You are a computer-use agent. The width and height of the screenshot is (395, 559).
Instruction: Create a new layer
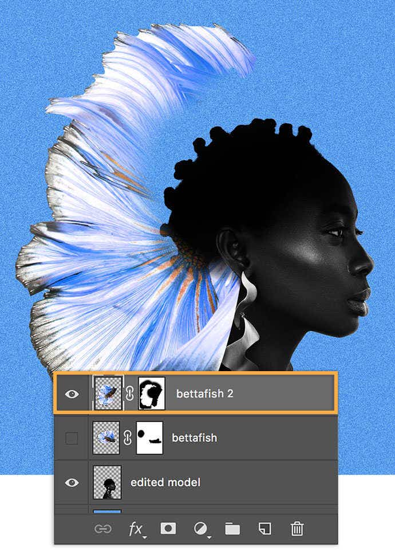[264, 529]
